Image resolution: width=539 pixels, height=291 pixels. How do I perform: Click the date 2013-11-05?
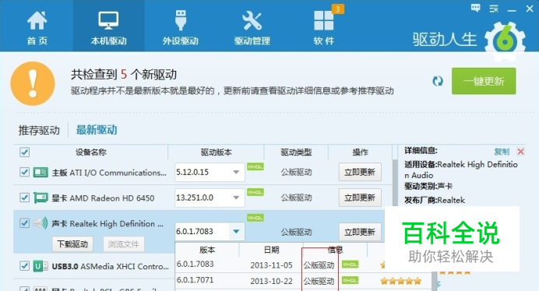271,265
